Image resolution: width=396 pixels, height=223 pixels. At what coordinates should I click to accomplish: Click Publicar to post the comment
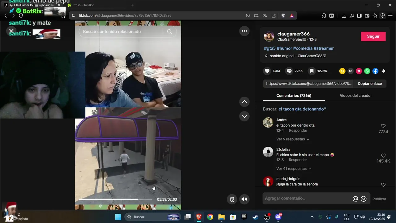tap(379, 199)
